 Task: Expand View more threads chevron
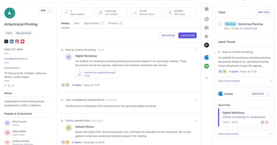(x=271, y=81)
